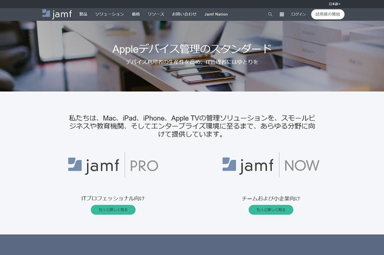This screenshot has width=384, height=255.
Task: Open the ソリューション menu
Action: [109, 14]
